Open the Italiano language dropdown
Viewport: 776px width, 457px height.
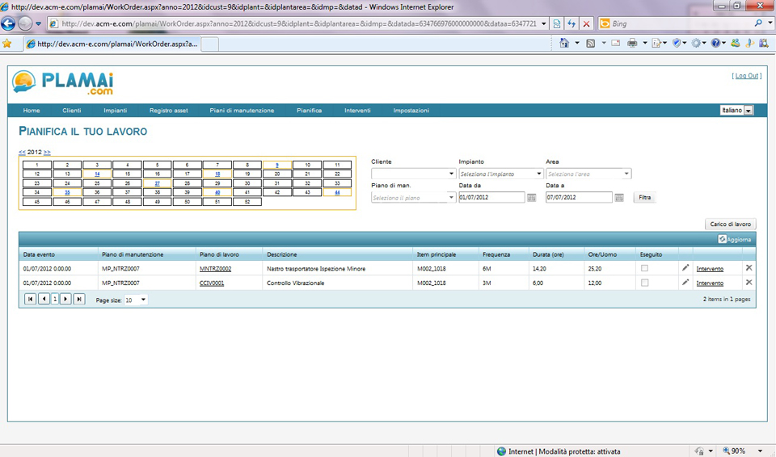(749, 111)
